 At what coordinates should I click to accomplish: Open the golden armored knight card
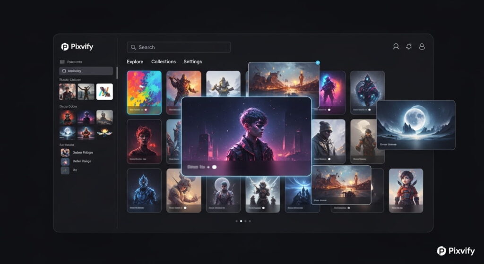click(x=223, y=84)
